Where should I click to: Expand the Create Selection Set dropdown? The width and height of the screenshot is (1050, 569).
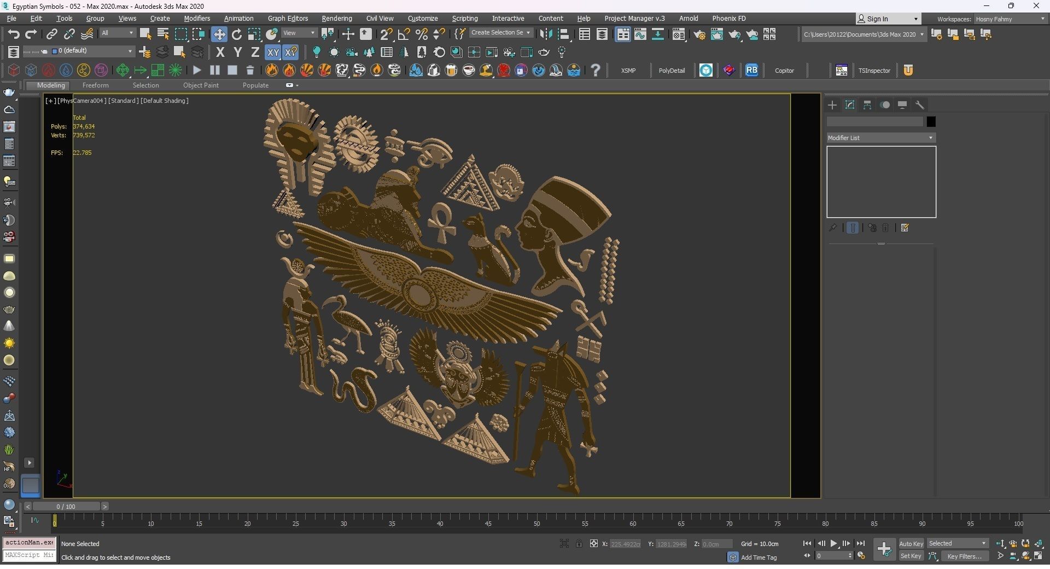pyautogui.click(x=501, y=33)
